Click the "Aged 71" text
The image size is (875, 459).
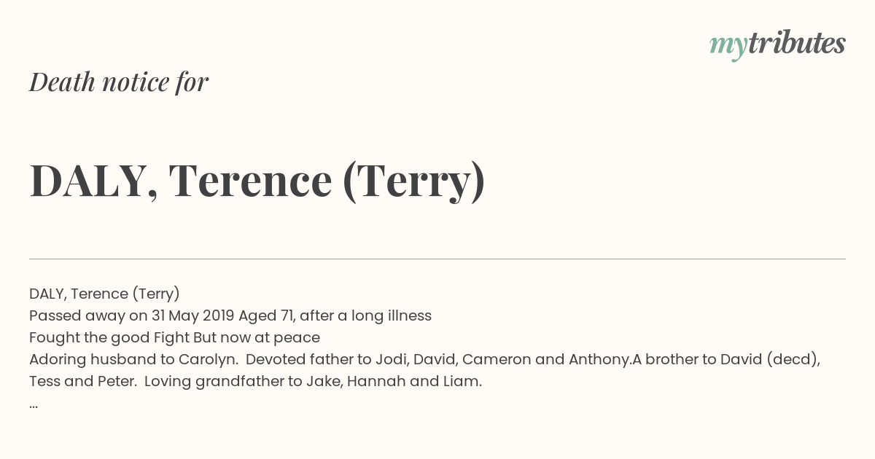coord(266,315)
